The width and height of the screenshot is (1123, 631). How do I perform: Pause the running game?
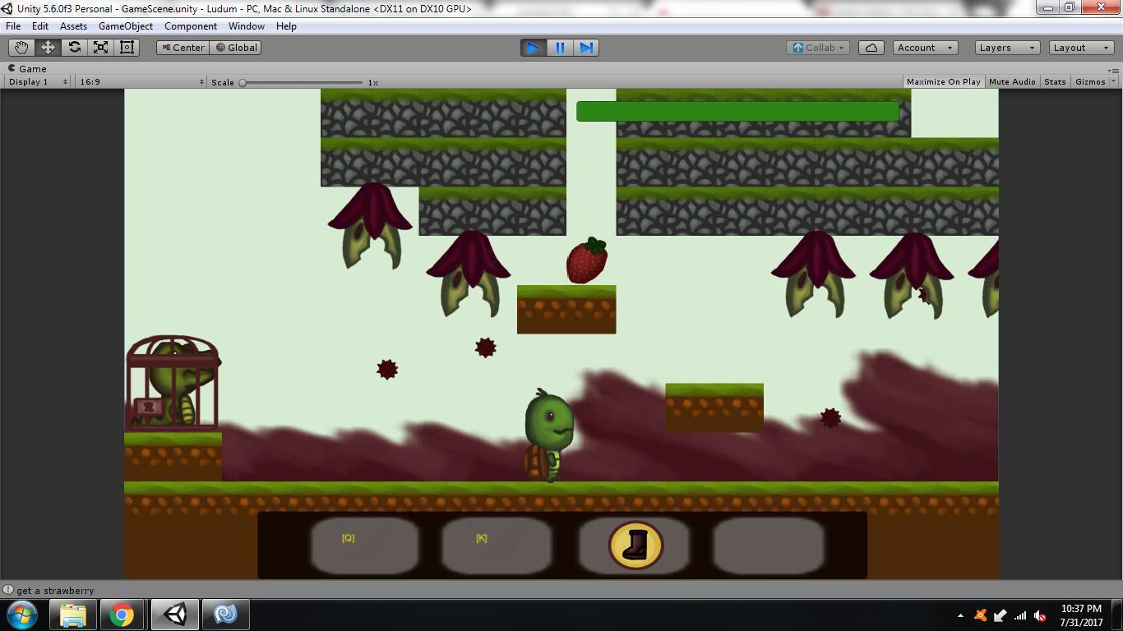pyautogui.click(x=559, y=48)
